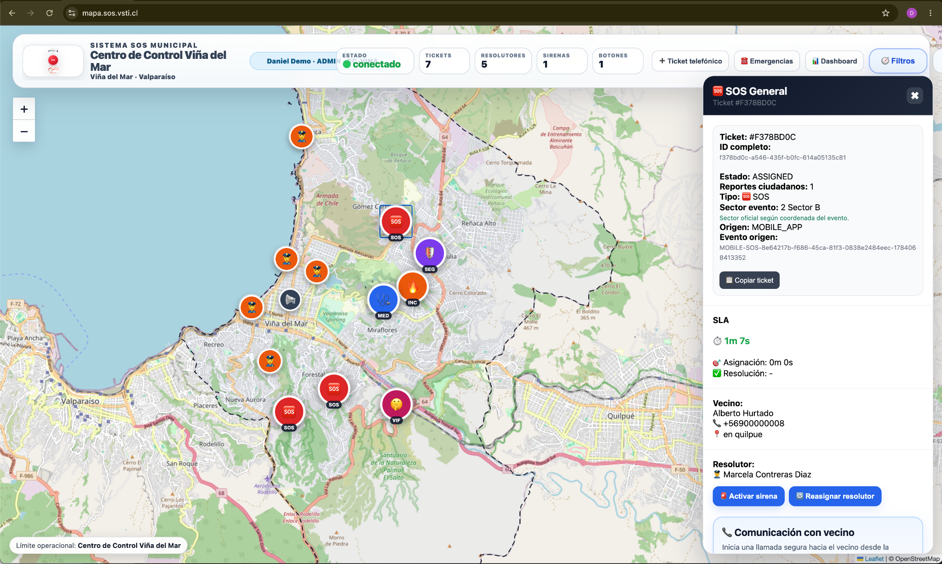Screen dimensions: 942x564
Task: Select the leftmost officer marker near Avenida Alessandri
Action: coord(287,259)
